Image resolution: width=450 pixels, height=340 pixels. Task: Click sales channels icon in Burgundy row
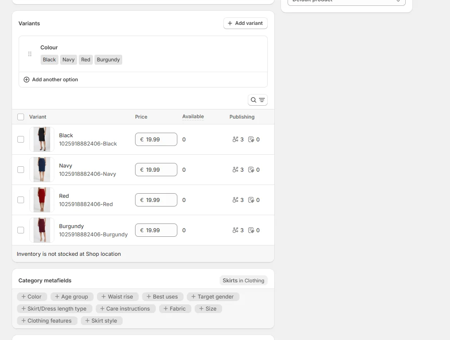(235, 230)
